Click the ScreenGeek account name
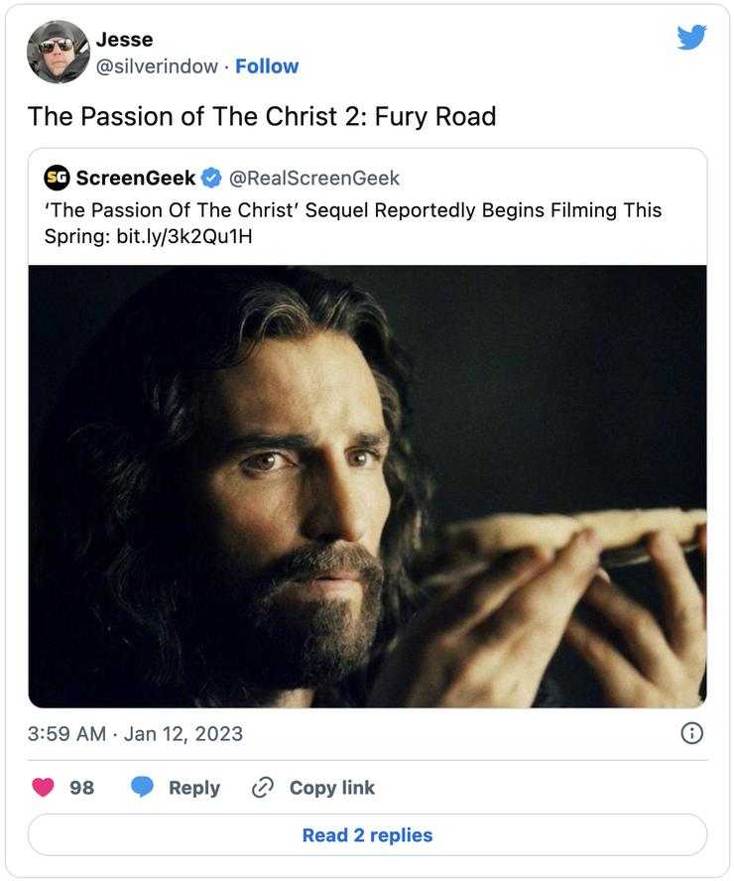Screen dimensions: 734x881 135,179
